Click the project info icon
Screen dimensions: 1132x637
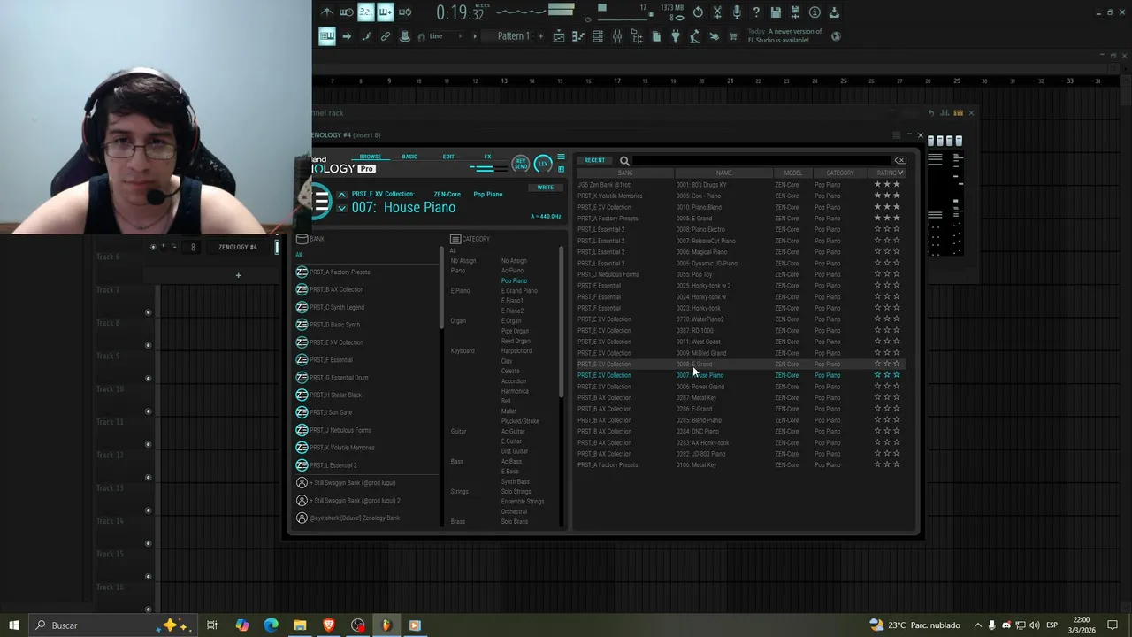[815, 12]
